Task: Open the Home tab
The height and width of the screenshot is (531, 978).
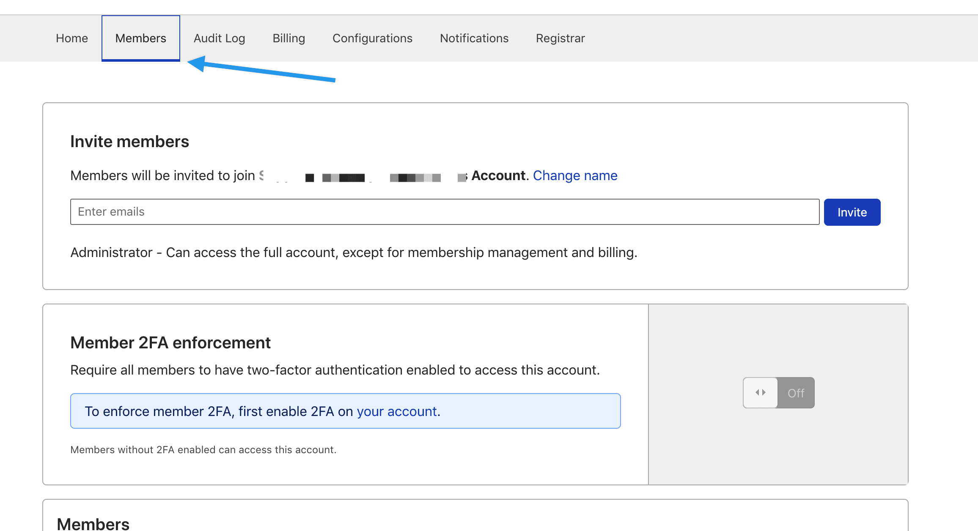Action: (72, 38)
